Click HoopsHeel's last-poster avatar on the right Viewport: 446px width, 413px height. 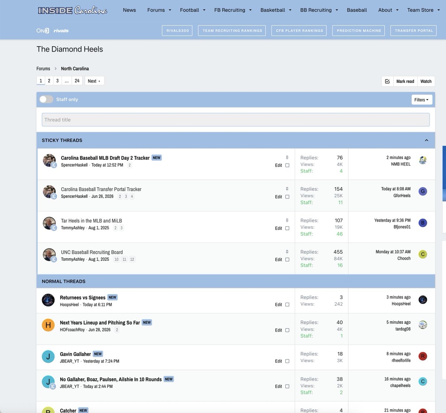pos(423,300)
